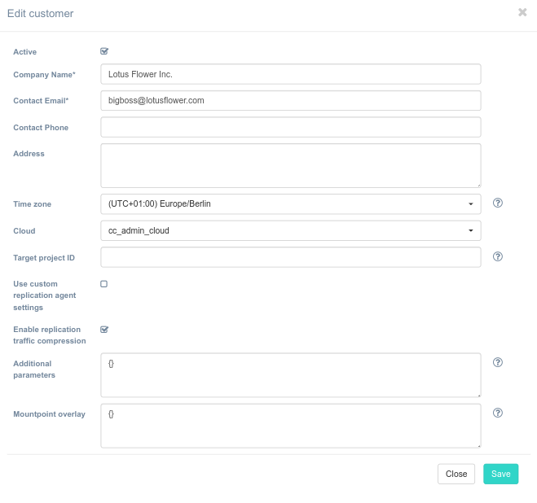Grab the Address text area resize handle
537x503 pixels.
click(x=478, y=184)
